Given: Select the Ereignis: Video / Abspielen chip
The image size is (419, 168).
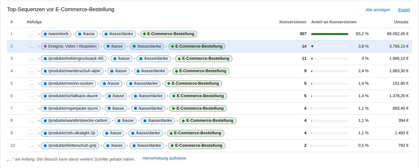Looking at the screenshot, I should tap(70, 46).
